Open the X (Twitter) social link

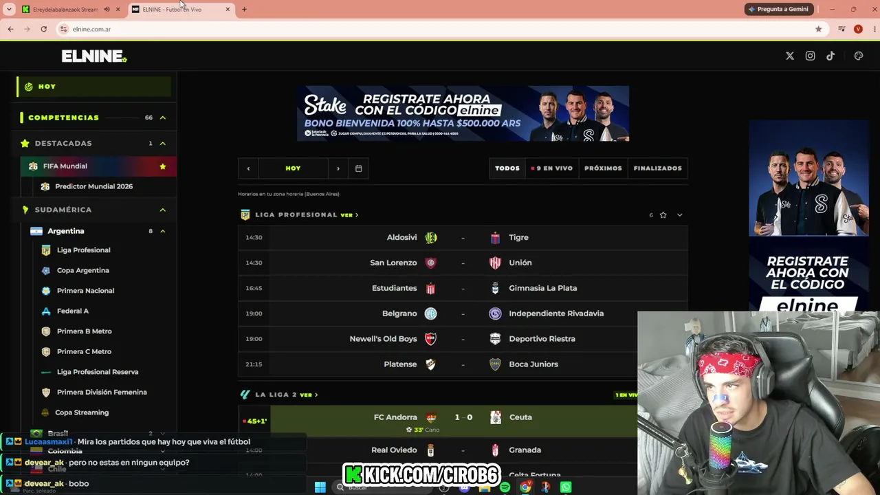click(790, 56)
